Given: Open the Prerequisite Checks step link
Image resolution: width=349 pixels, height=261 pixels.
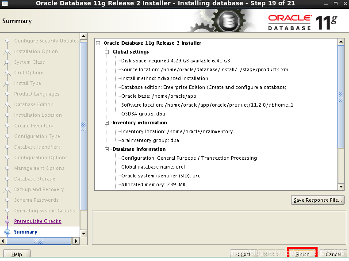Looking at the screenshot, I should click(x=38, y=221).
